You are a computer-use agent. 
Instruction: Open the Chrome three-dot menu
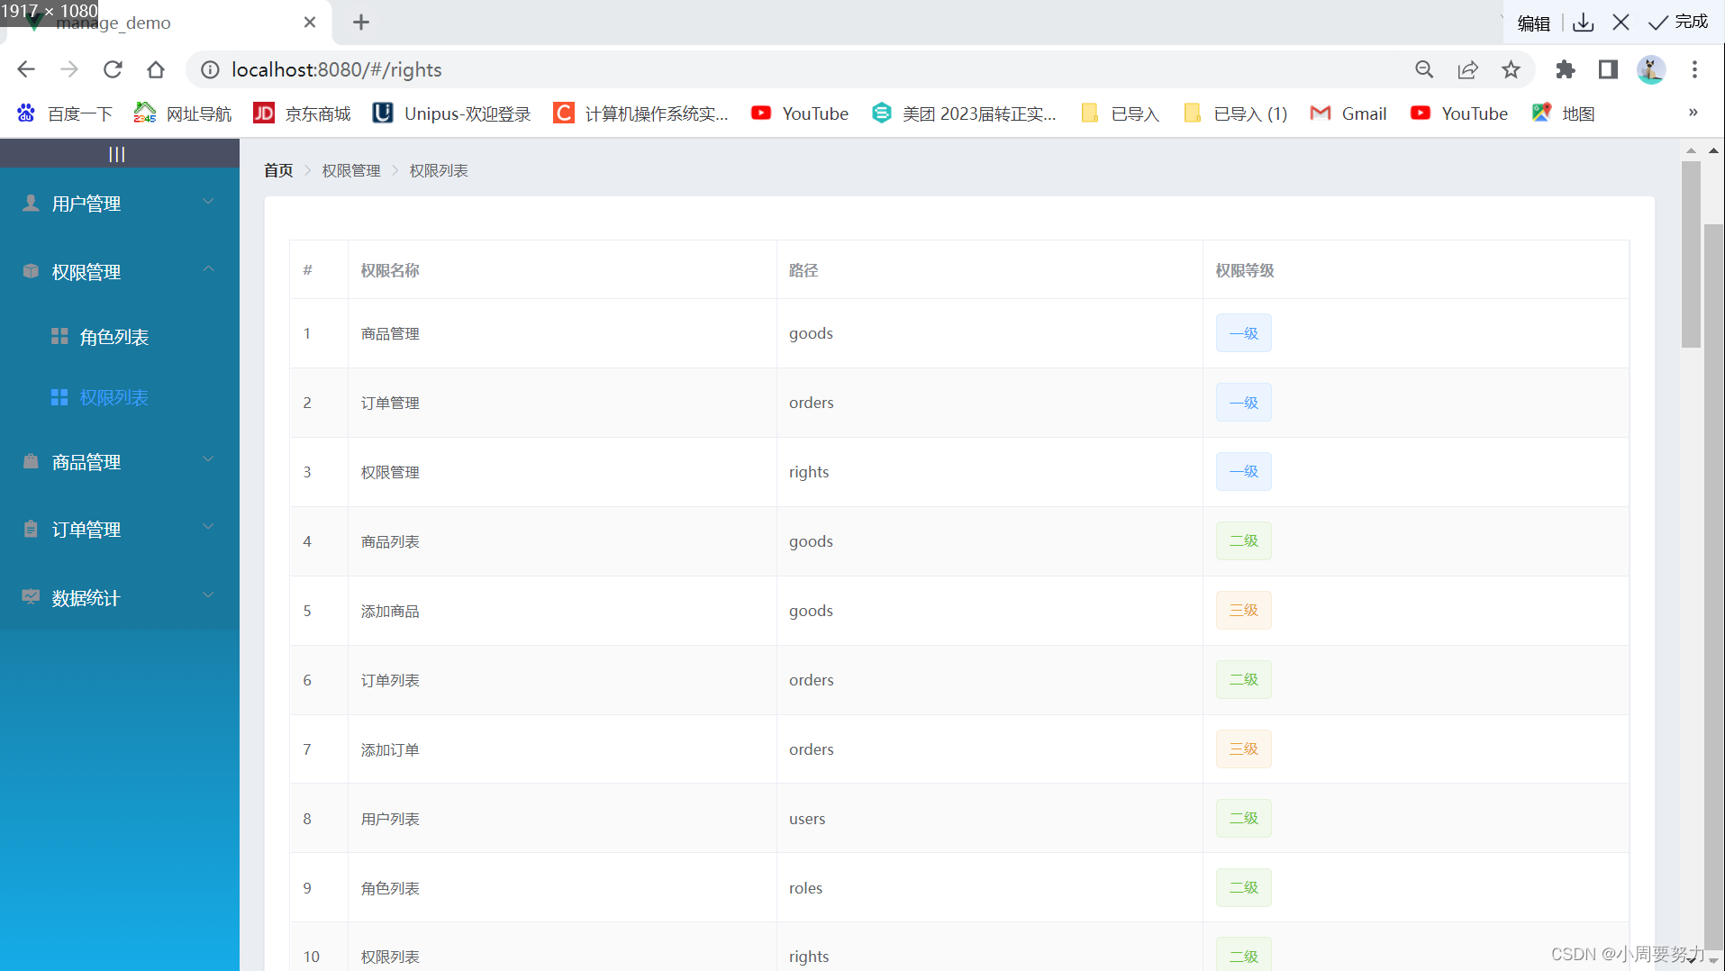click(1694, 69)
